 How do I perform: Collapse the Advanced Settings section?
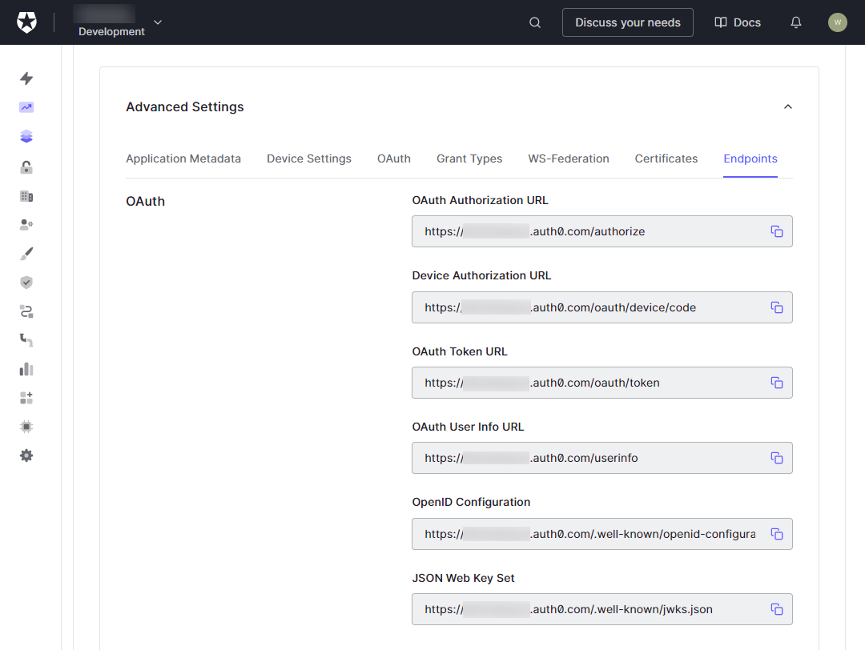[x=787, y=106]
